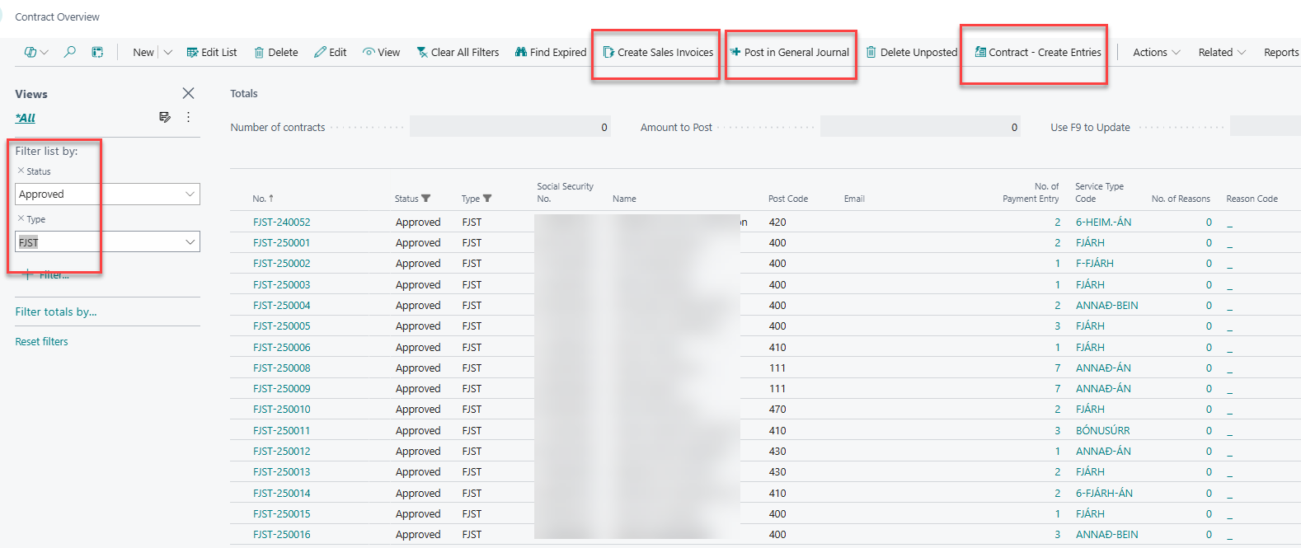
Task: Open contract FJST-250008
Action: (x=281, y=368)
